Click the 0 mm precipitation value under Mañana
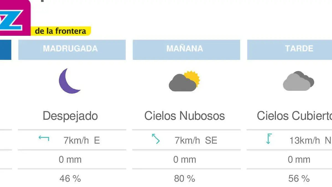 185,159
